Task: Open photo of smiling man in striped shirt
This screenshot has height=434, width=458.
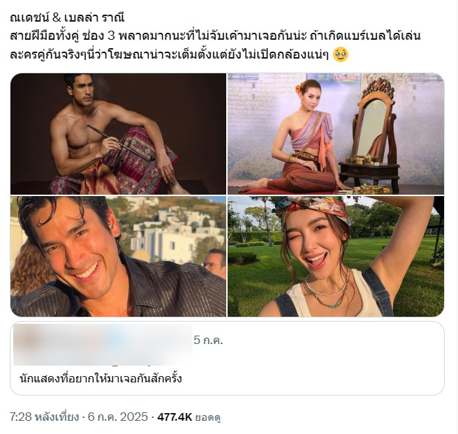Action: pyautogui.click(x=118, y=257)
